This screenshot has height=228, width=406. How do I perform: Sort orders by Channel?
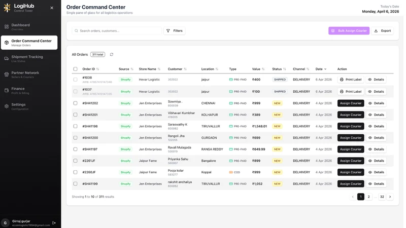tap(301, 69)
